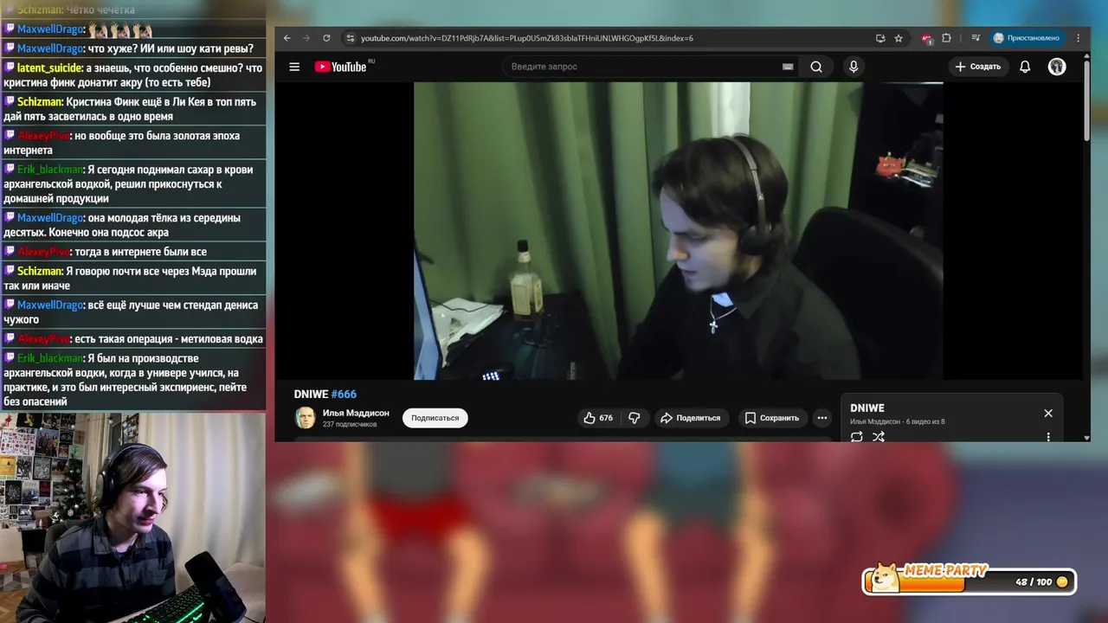Image resolution: width=1108 pixels, height=623 pixels.
Task: Open more actions ellipsis under the video
Action: click(822, 418)
